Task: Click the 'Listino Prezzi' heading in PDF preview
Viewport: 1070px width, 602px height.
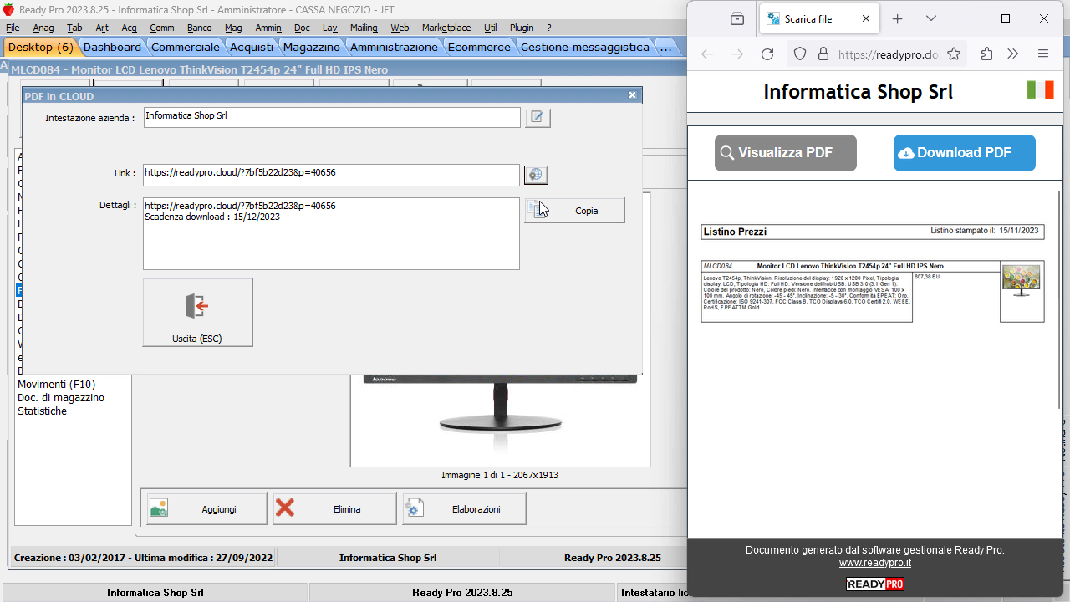Action: pyautogui.click(x=735, y=232)
